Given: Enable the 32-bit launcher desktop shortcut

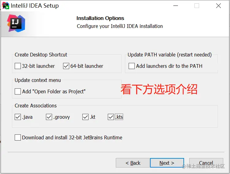Looking at the screenshot, I should pyautogui.click(x=18, y=66).
